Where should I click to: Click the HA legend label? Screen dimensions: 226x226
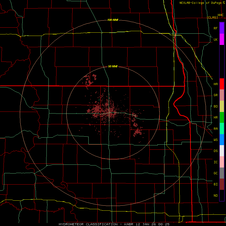[215, 84]
